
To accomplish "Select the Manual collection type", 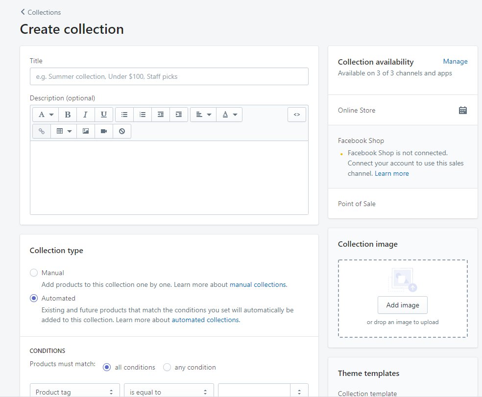I will tap(34, 273).
